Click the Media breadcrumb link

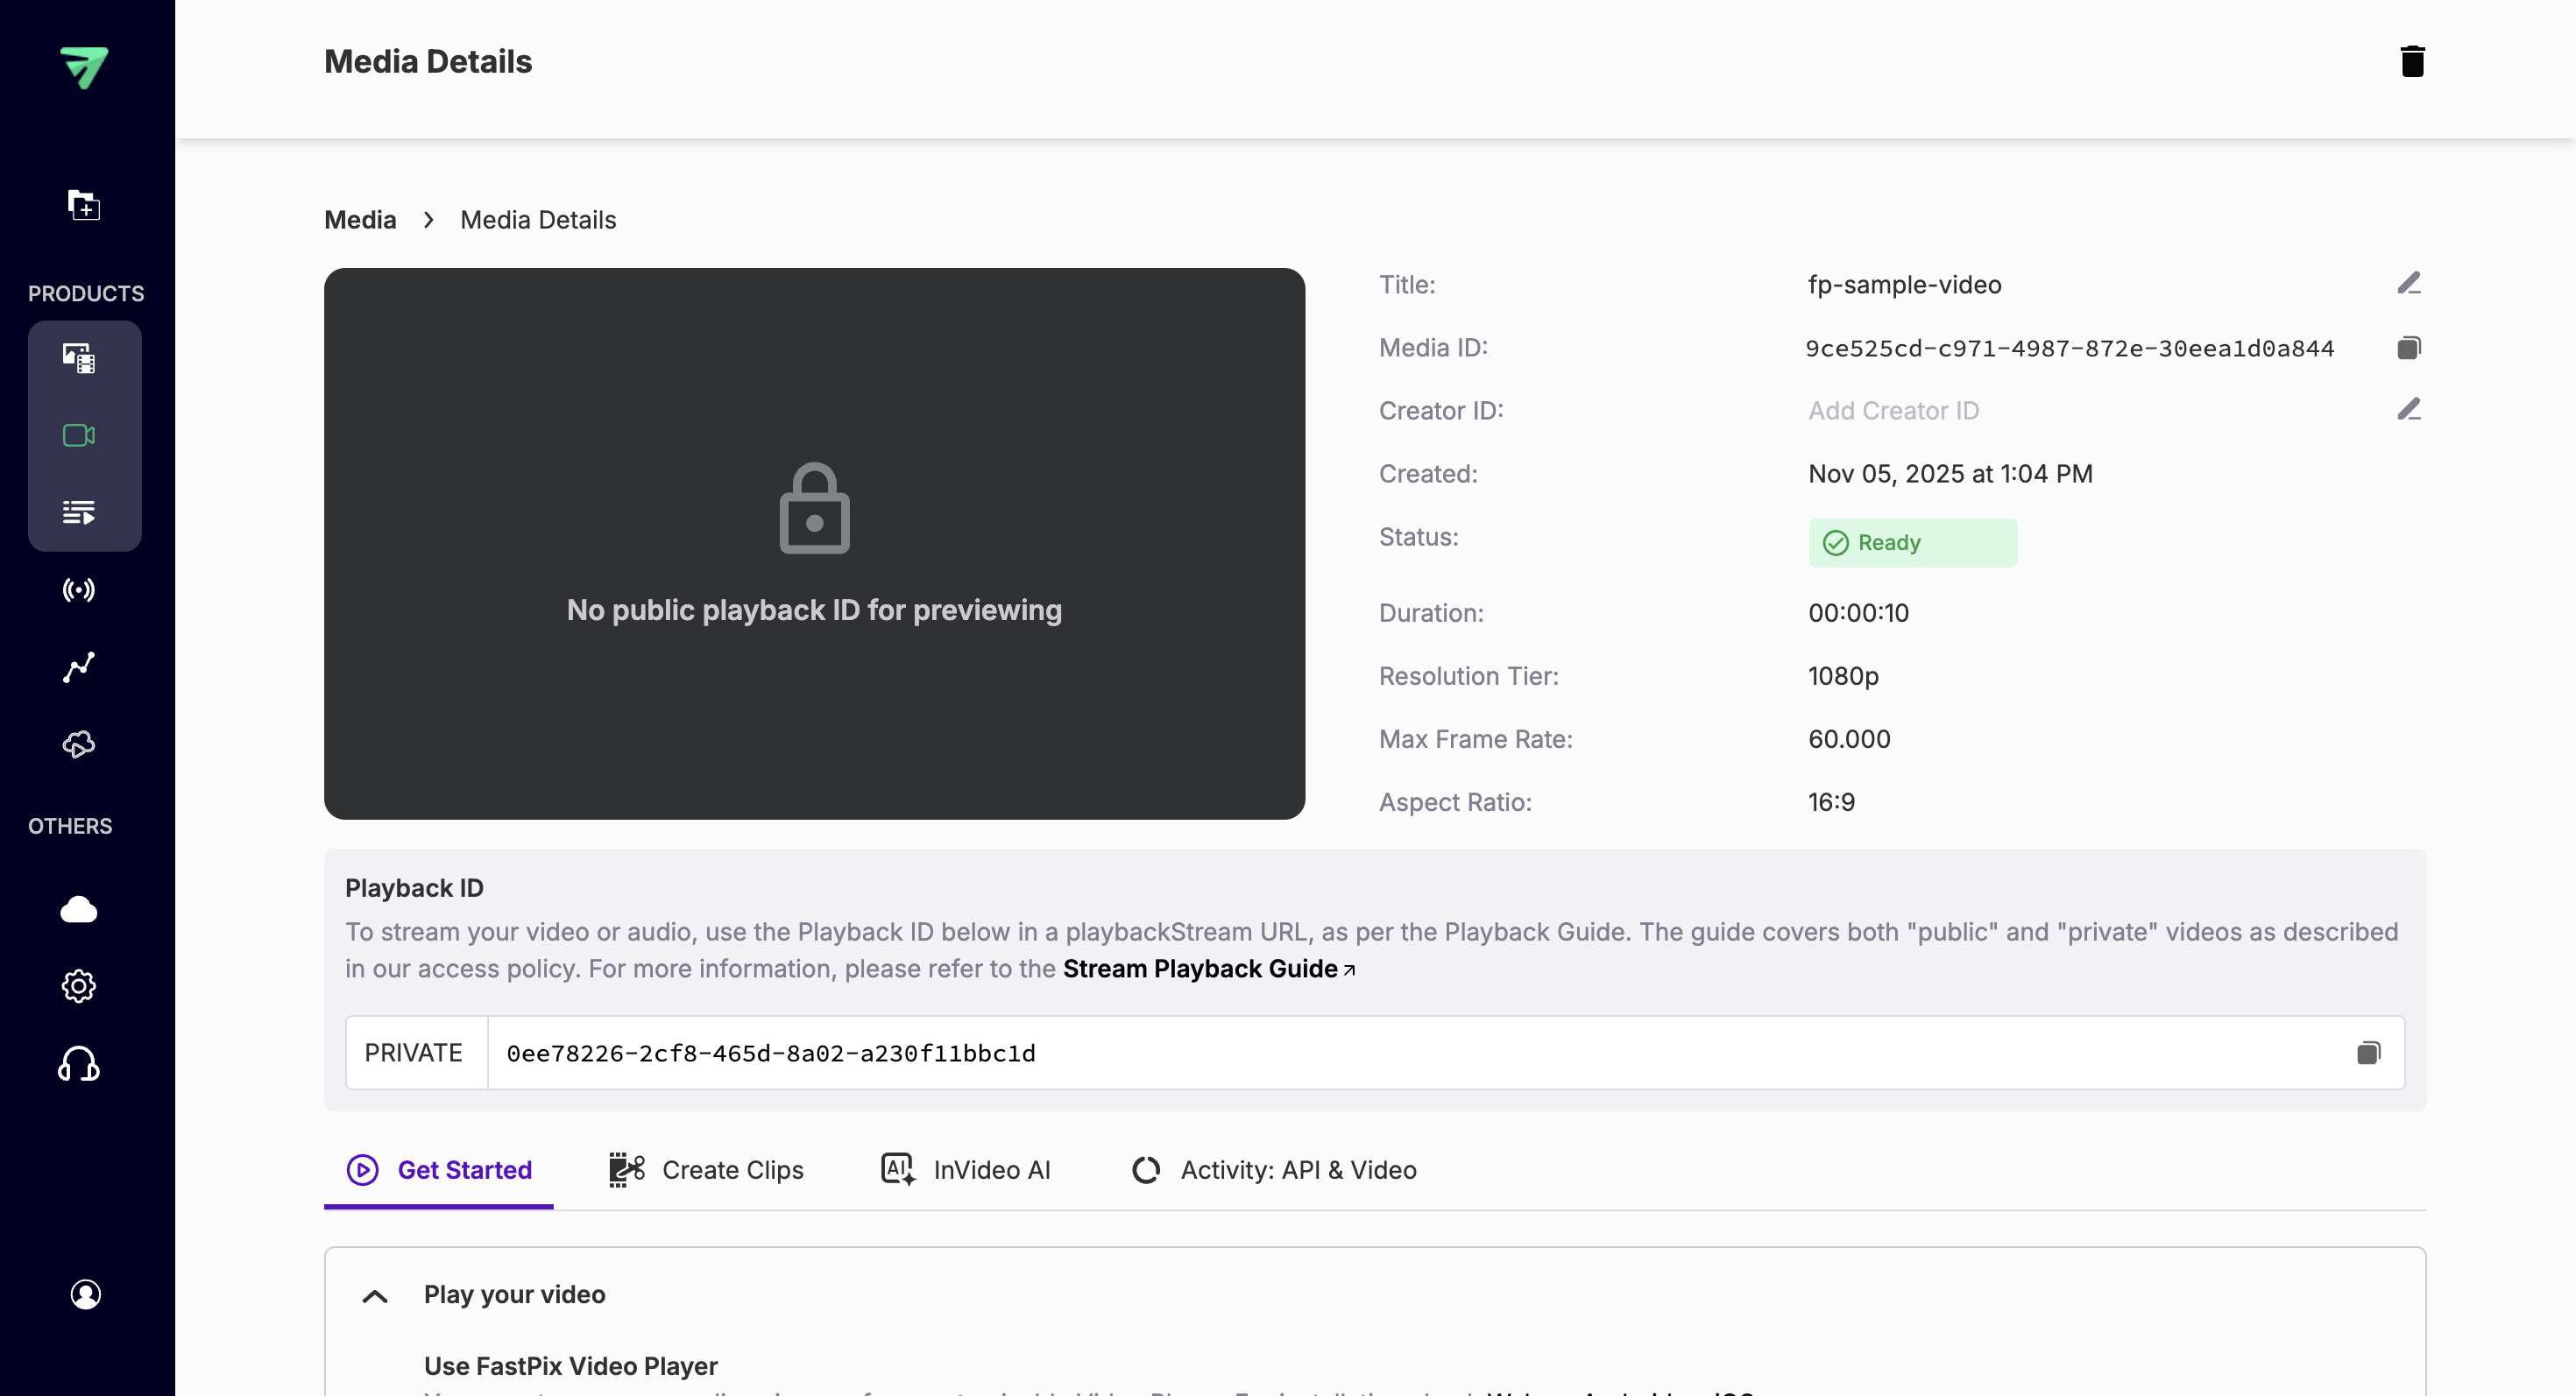(360, 219)
